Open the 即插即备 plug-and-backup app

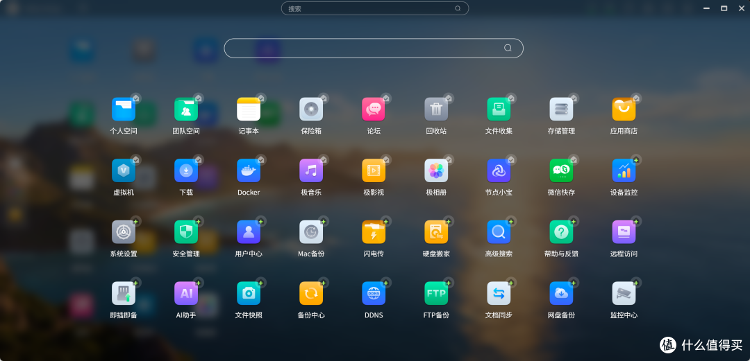[124, 293]
